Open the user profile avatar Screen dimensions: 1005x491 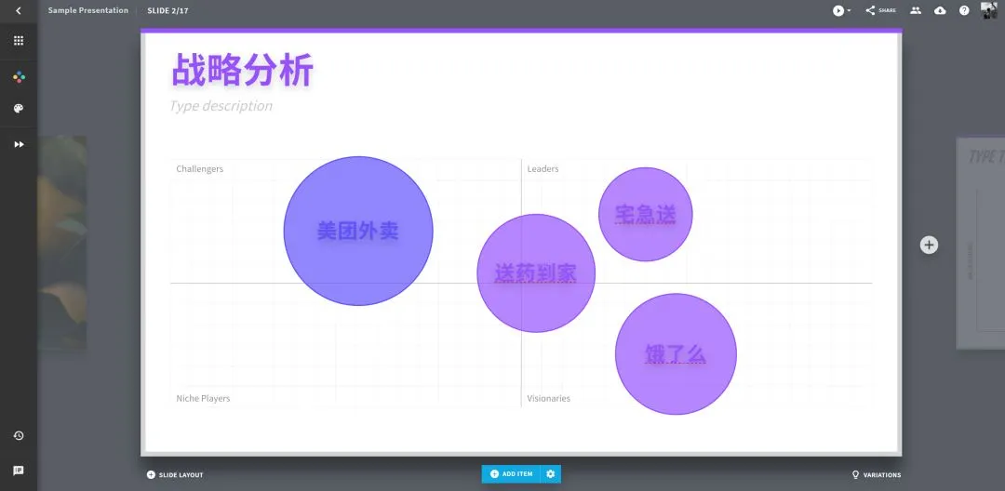pyautogui.click(x=989, y=10)
